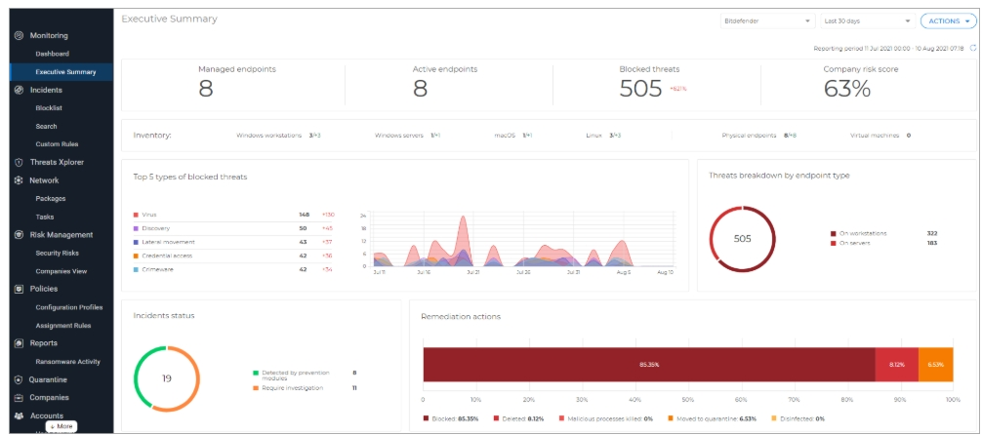The image size is (982, 435).
Task: Click the Monitoring section icon in sidebar
Action: click(x=19, y=36)
